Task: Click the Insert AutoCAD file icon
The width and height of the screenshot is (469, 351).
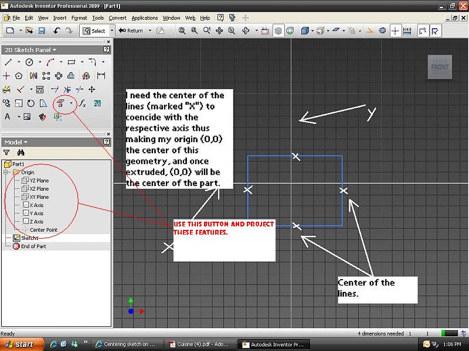Action: [x=97, y=104]
